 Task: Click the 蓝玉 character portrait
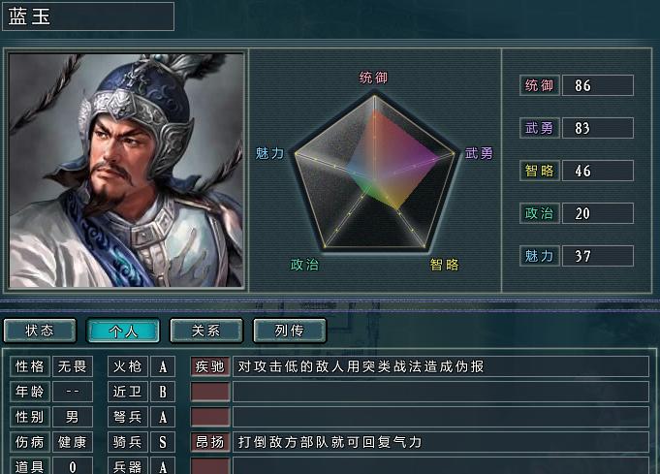coord(126,171)
